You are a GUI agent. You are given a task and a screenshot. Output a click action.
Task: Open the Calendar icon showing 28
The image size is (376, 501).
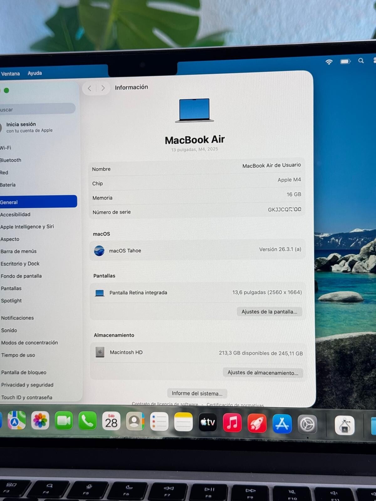(111, 421)
